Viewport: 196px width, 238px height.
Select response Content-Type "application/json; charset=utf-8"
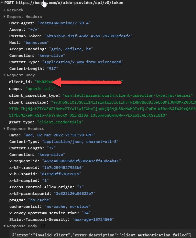pos(81,142)
